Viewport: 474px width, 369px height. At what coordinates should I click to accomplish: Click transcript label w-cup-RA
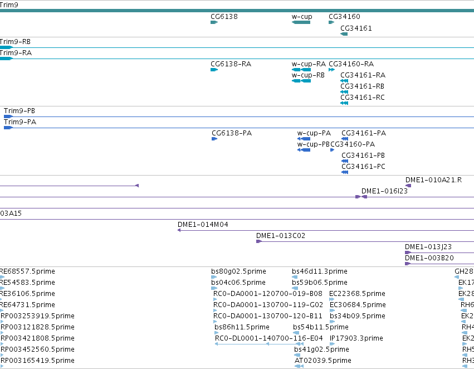(309, 64)
